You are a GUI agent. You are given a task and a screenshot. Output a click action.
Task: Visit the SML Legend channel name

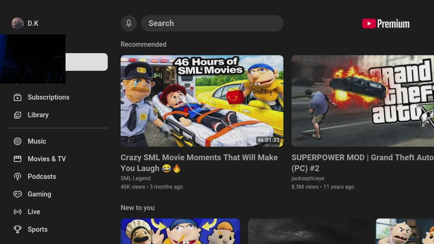coord(136,178)
